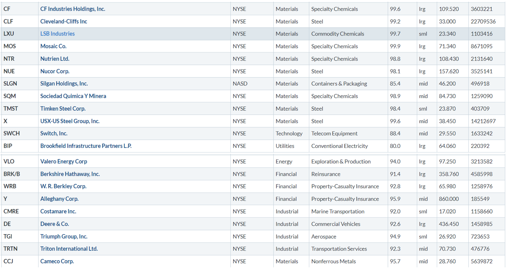Viewport: 507px width, 269px height.
Task: Open the Silgan Holdings, Inc. link
Action: click(x=64, y=84)
